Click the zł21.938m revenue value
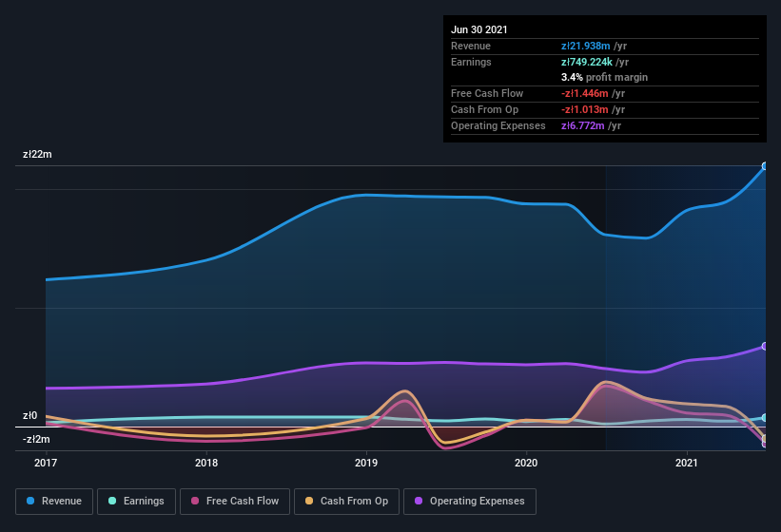The image size is (781, 532). click(x=586, y=46)
